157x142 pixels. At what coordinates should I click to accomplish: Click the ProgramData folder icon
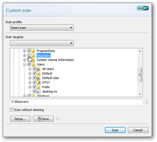33,51
